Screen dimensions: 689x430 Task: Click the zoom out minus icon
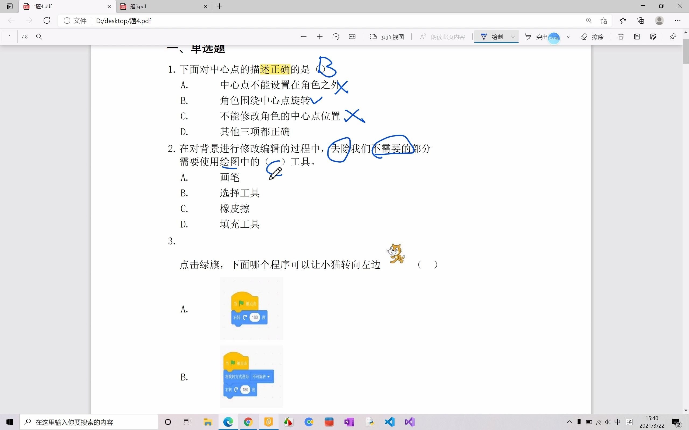(304, 37)
